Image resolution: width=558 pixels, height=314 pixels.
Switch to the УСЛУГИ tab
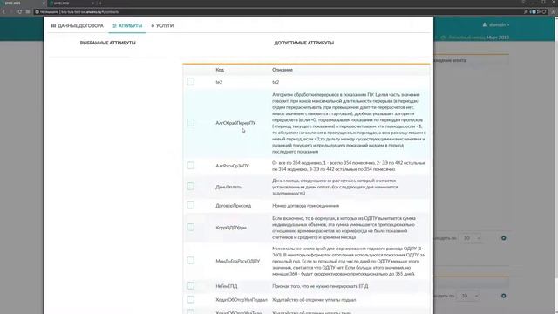click(x=162, y=25)
